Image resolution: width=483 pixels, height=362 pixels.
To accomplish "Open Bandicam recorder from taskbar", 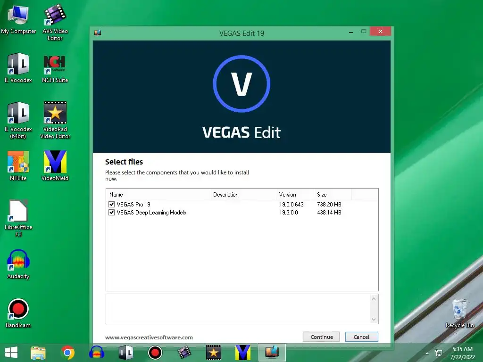I will (155, 353).
